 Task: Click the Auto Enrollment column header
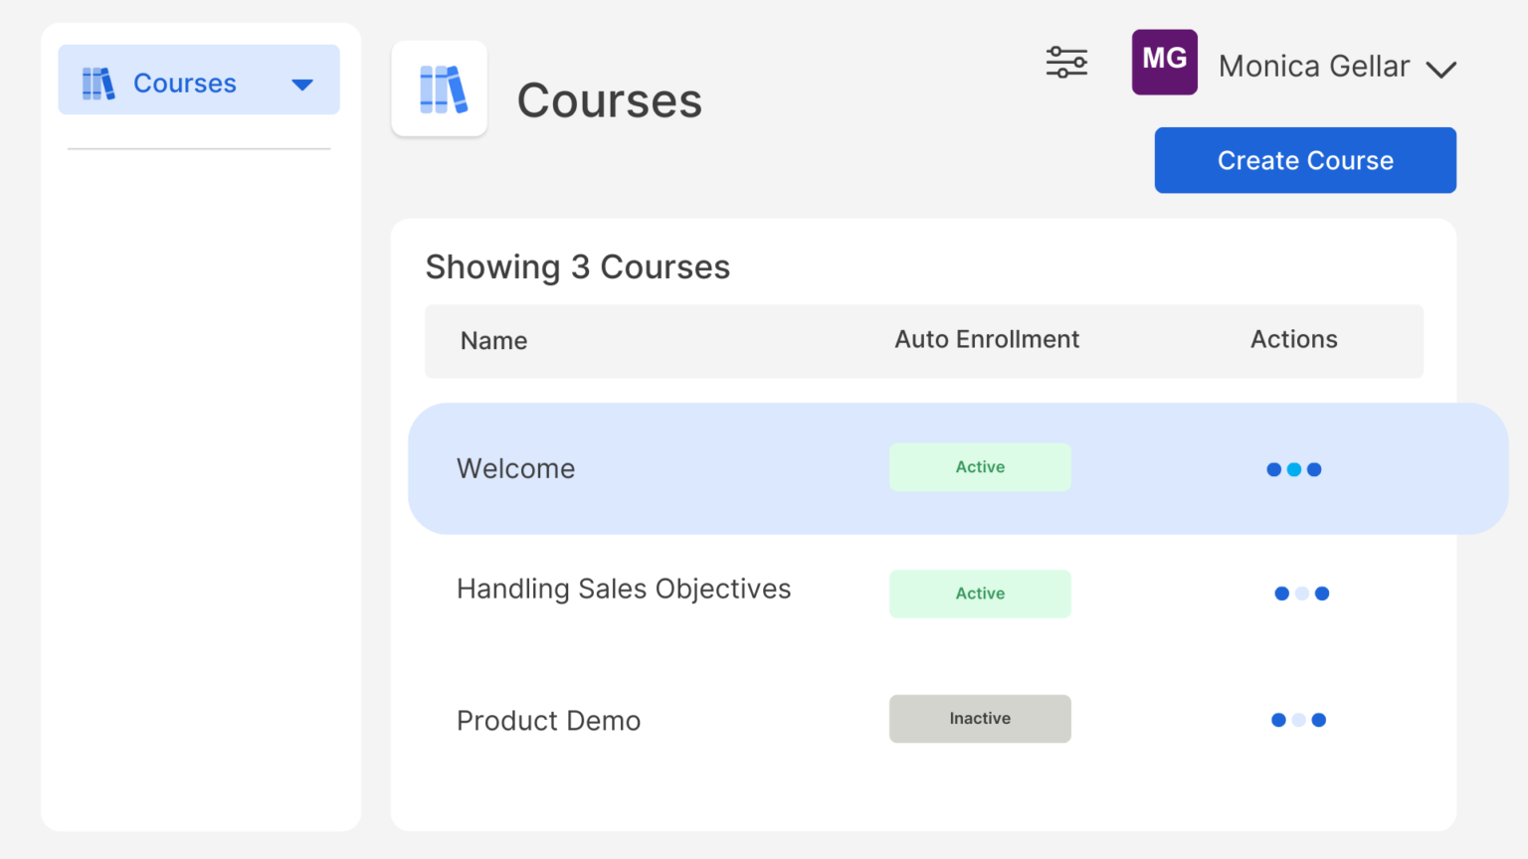pyautogui.click(x=987, y=339)
